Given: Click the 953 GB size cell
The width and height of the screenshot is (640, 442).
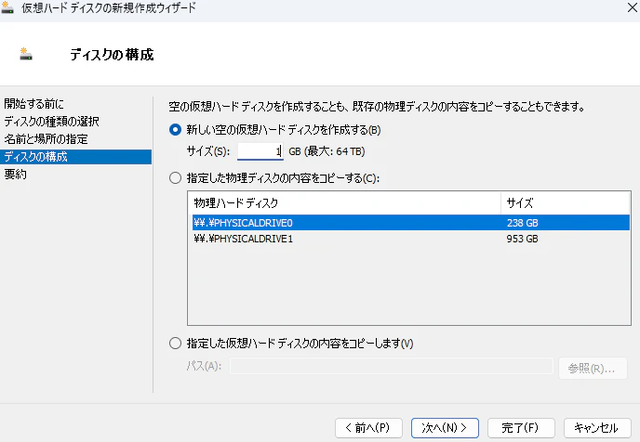Looking at the screenshot, I should click(522, 239).
